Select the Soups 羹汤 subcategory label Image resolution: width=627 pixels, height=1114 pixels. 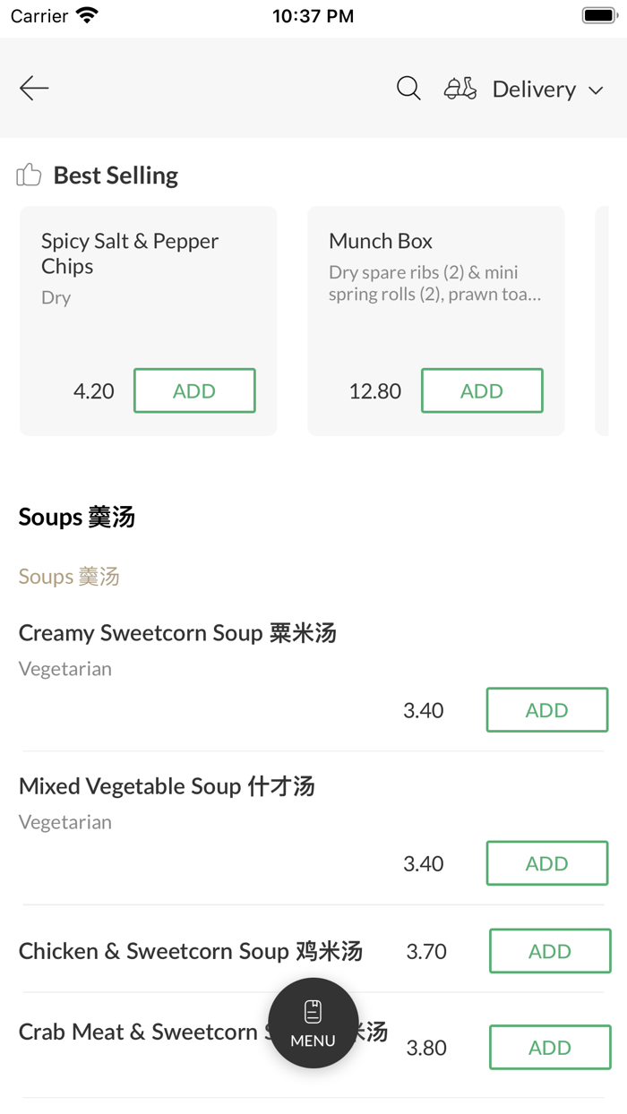tap(69, 577)
